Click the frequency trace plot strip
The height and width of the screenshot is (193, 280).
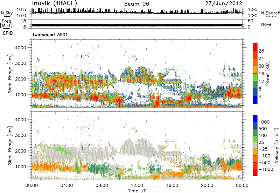[137, 24]
